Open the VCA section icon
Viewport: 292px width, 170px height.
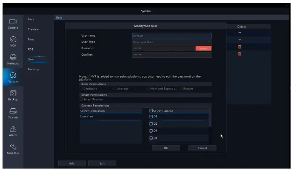pos(13,40)
